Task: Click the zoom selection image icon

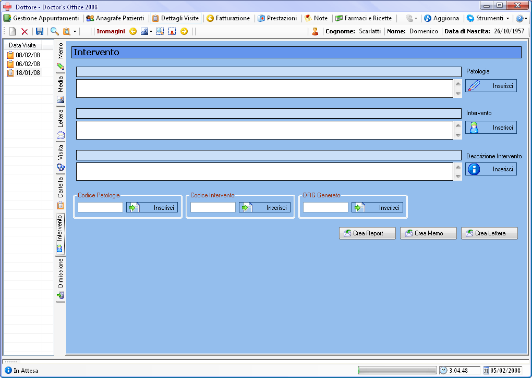Action: 160,31
